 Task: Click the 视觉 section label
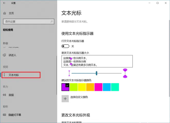5,67
